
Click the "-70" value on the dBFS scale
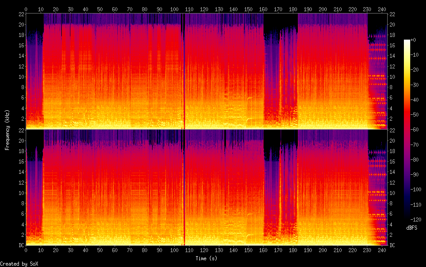click(x=415, y=145)
